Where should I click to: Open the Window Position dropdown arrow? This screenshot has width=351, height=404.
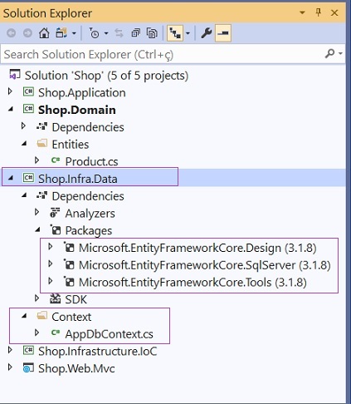point(302,12)
